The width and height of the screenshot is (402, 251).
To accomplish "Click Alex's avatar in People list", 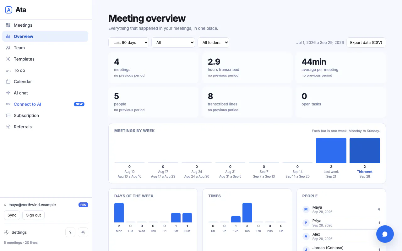I will point(306,236).
